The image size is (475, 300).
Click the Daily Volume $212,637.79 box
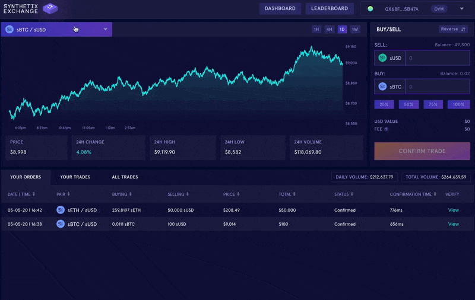click(x=365, y=177)
